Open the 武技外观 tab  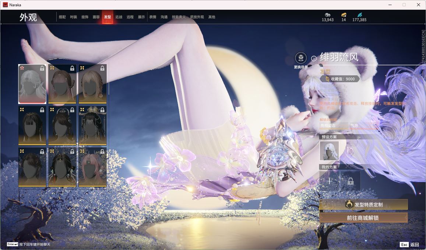tap(197, 17)
